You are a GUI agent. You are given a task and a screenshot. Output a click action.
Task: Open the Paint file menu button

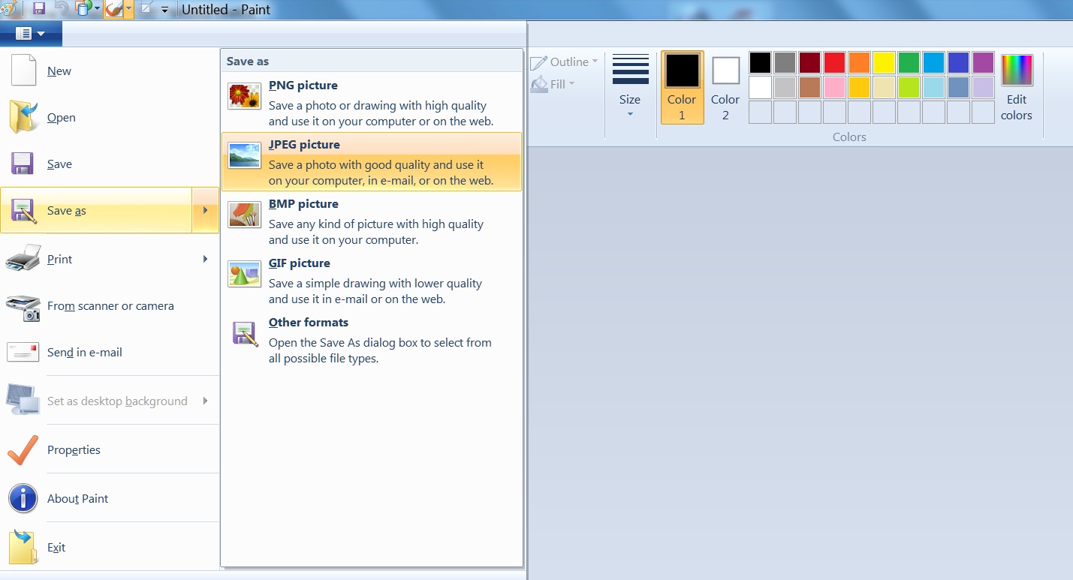point(31,34)
